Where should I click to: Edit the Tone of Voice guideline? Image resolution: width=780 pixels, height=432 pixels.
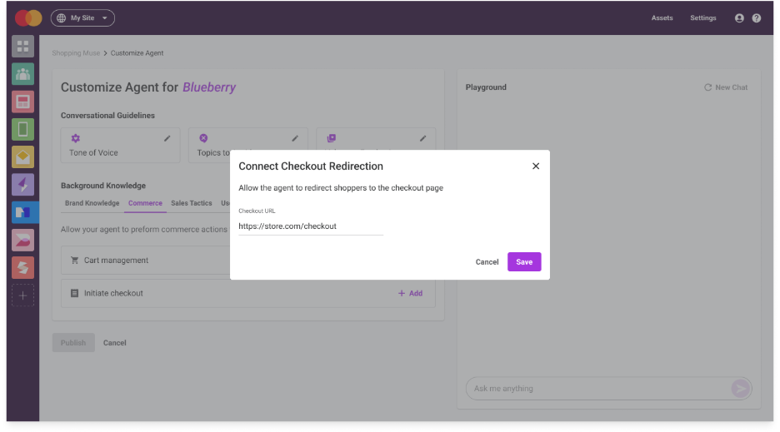pyautogui.click(x=167, y=139)
